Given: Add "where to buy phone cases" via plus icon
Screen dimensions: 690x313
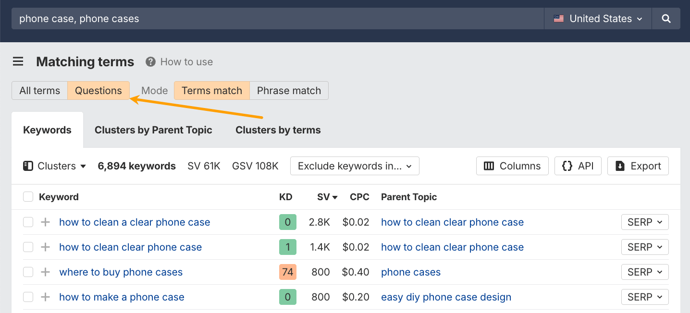Looking at the screenshot, I should [x=45, y=272].
